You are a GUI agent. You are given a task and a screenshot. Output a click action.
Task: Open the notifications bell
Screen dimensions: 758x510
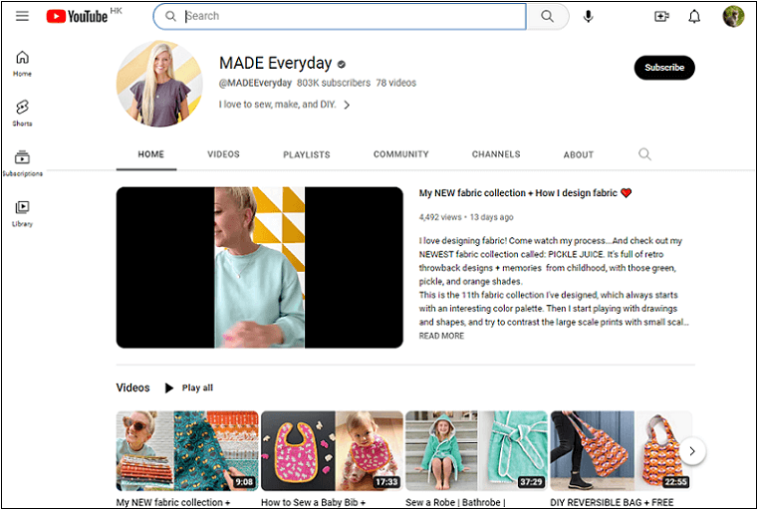(694, 17)
